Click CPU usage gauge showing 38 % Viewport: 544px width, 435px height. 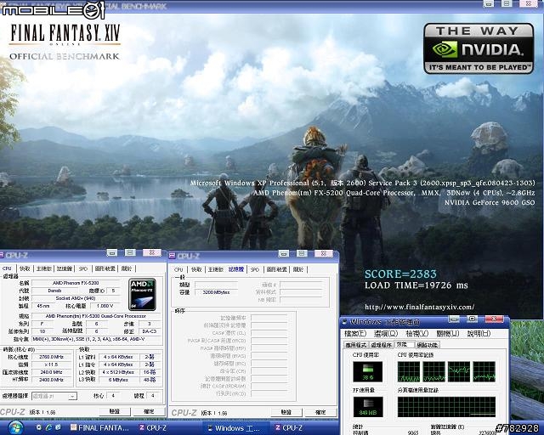click(x=368, y=371)
